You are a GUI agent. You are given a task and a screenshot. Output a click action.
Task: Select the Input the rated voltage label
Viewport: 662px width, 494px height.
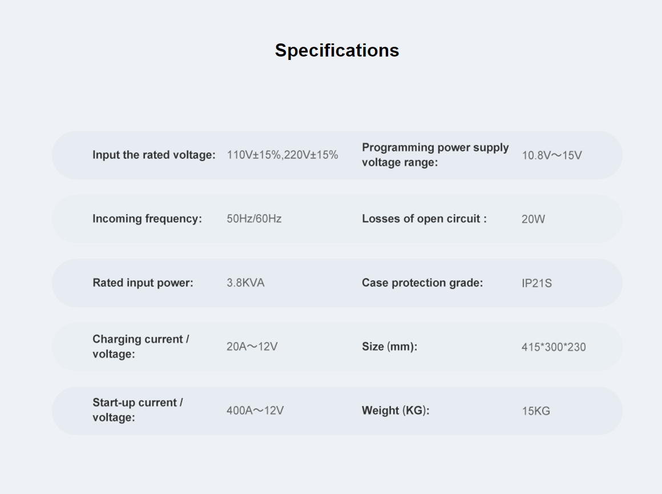pos(154,155)
